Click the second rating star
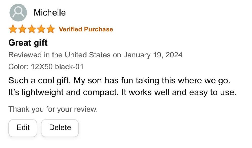 tap(22, 29)
